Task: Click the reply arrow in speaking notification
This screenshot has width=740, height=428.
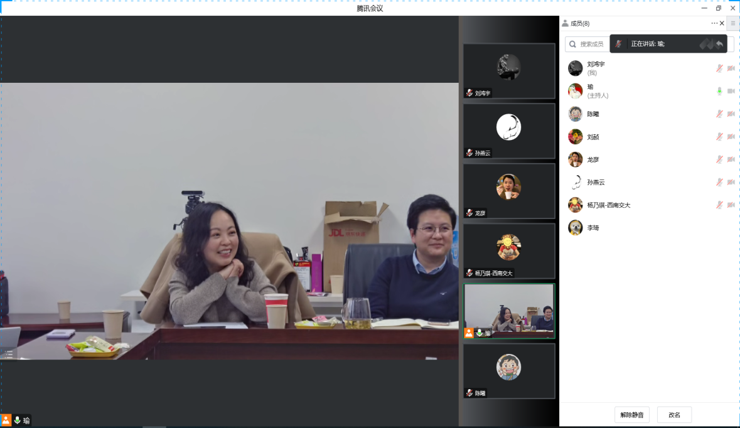Action: point(719,44)
